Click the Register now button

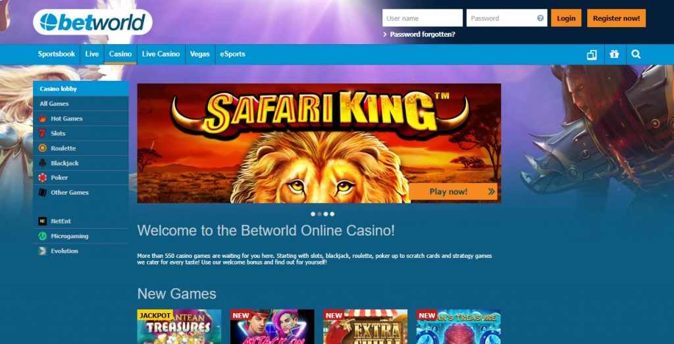[x=616, y=18]
